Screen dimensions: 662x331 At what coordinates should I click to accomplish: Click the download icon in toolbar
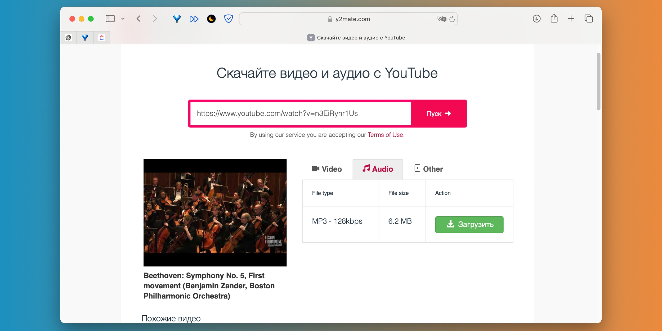pos(536,19)
